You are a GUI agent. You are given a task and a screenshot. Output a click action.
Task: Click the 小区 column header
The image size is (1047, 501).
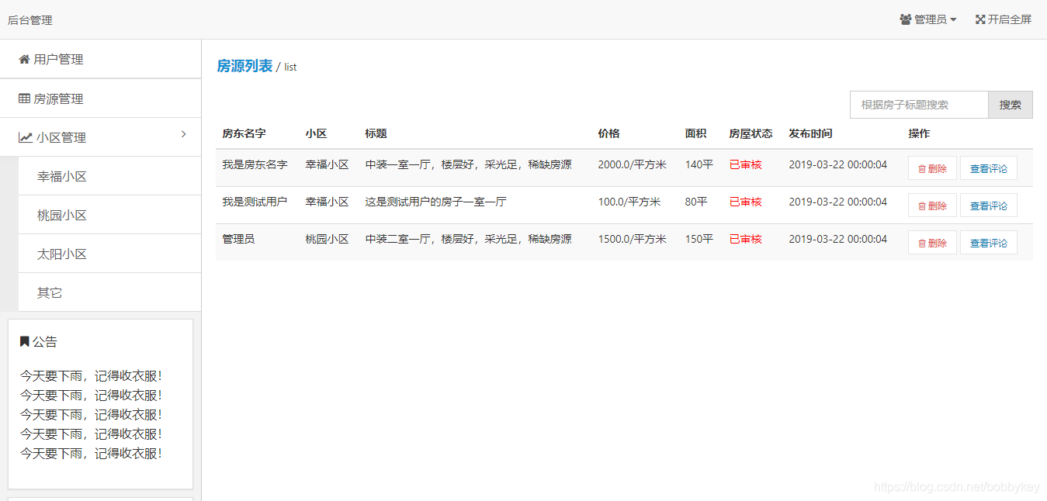(316, 133)
